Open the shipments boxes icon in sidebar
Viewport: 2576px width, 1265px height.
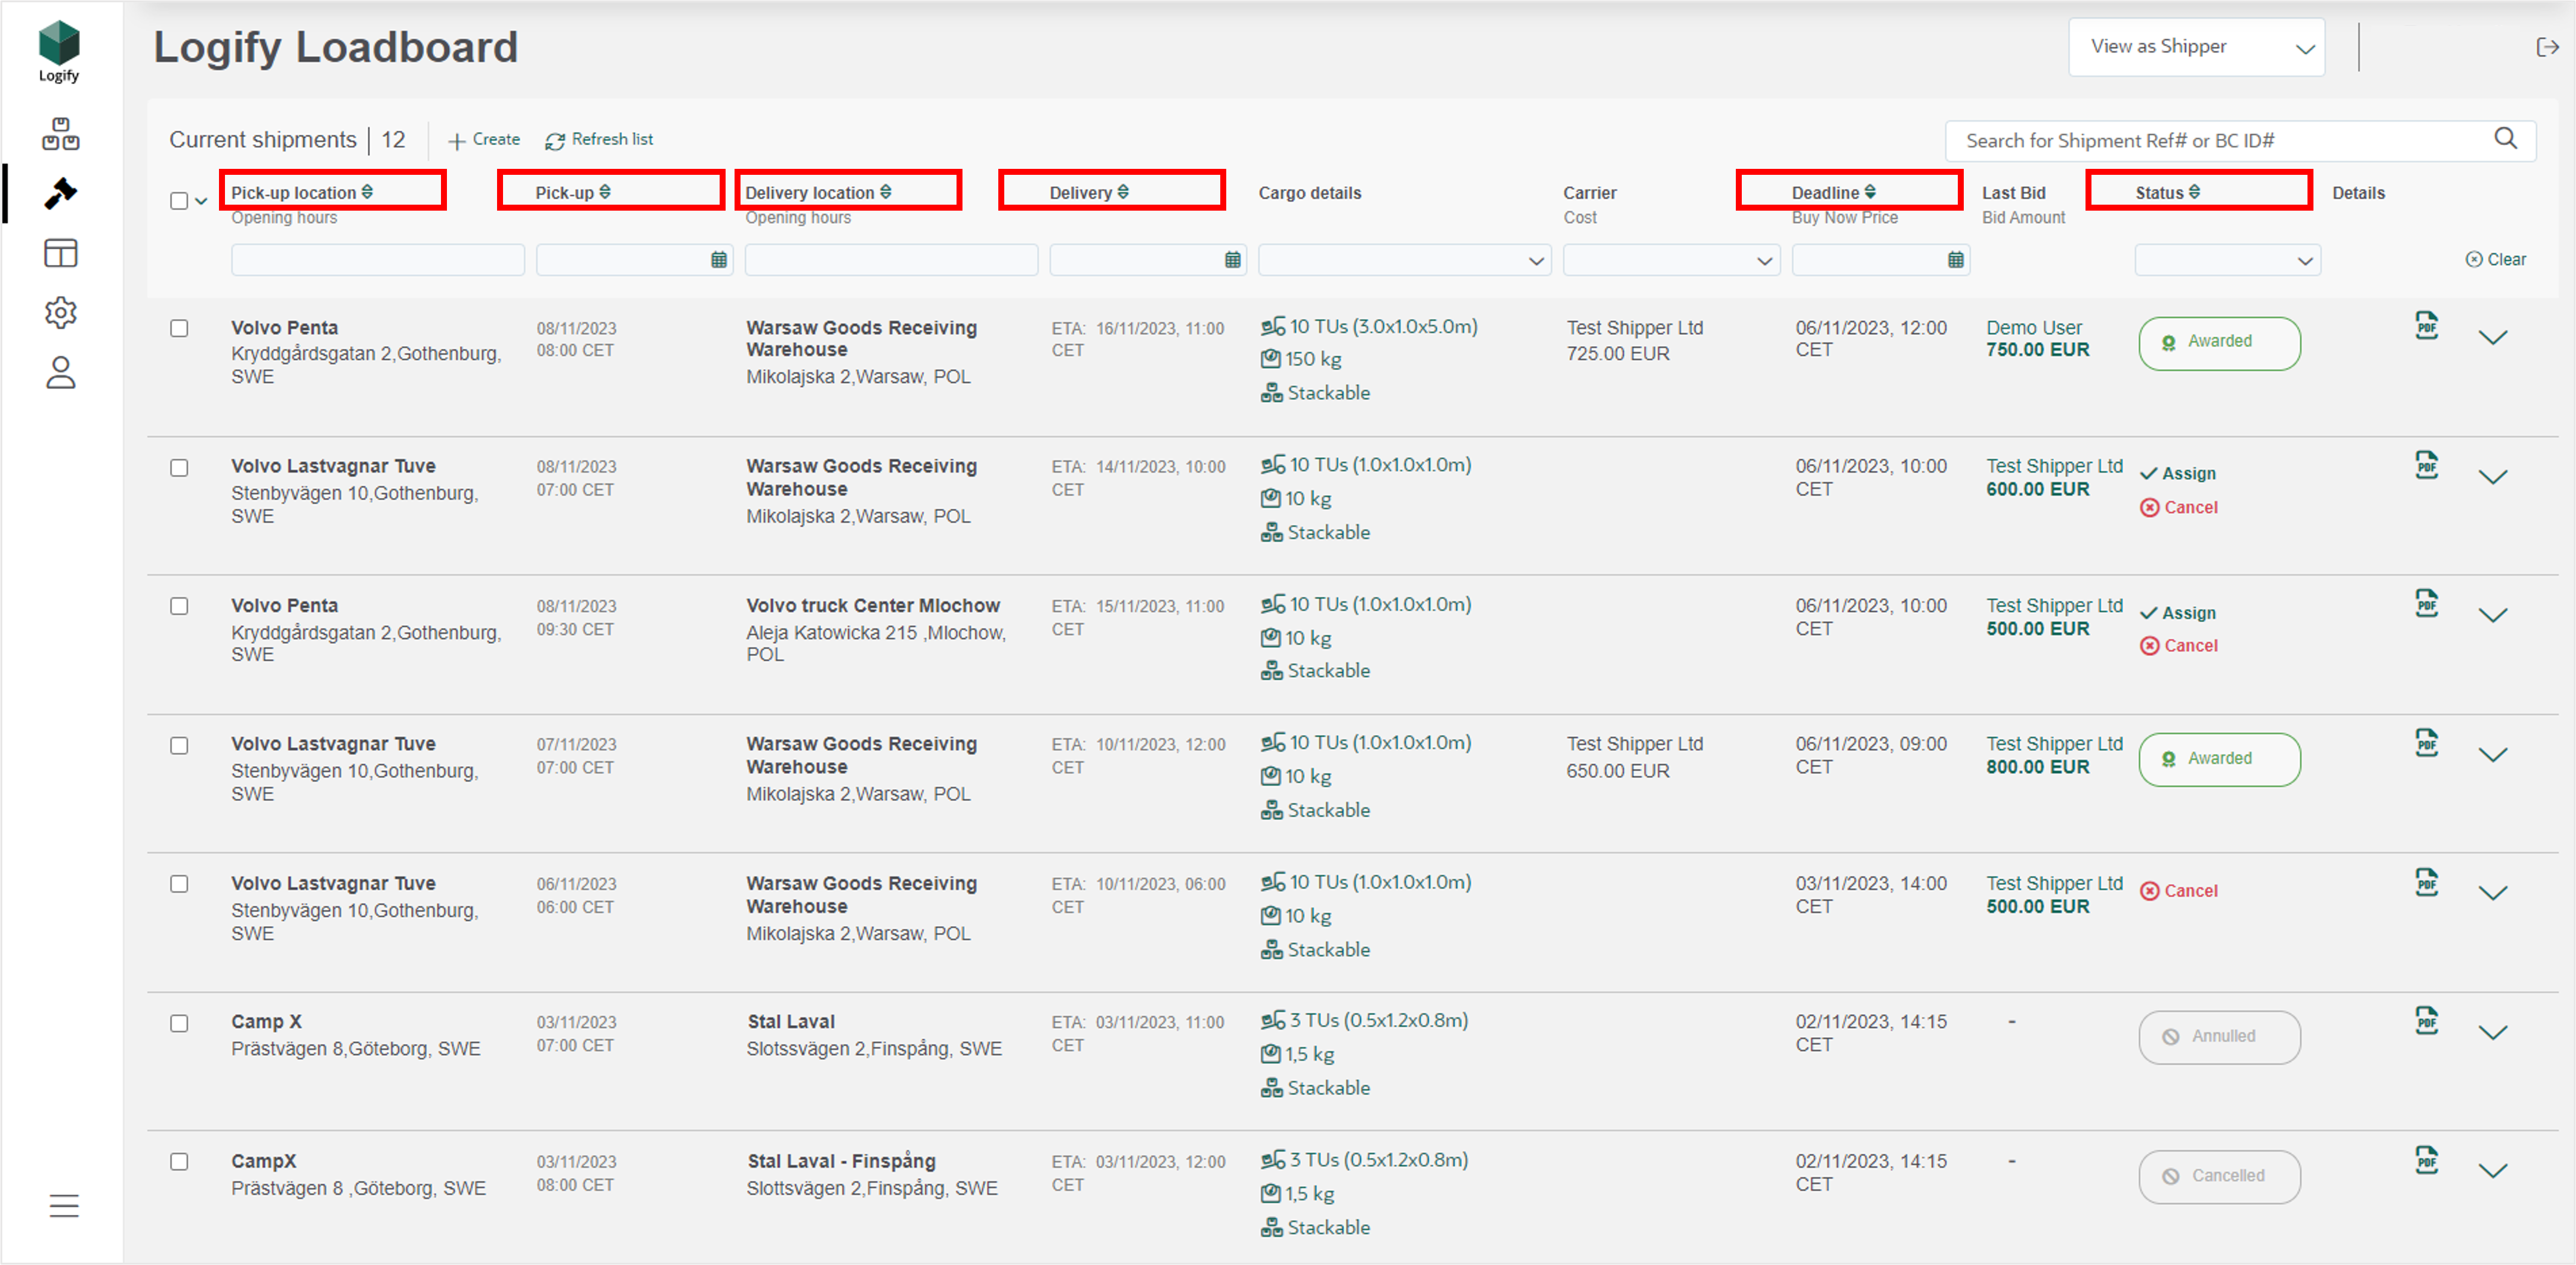click(x=60, y=134)
